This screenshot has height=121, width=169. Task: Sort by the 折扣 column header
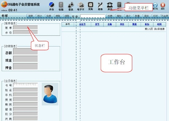coord(147,24)
